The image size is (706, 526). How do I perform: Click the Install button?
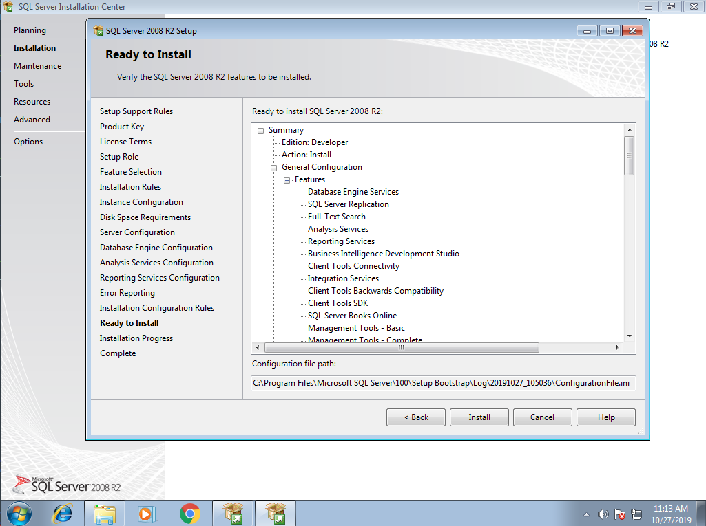pyautogui.click(x=479, y=417)
